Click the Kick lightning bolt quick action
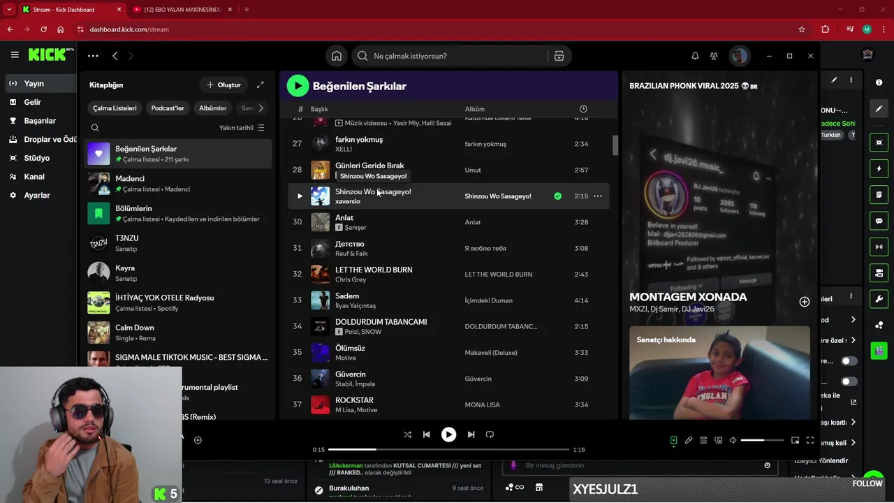The height and width of the screenshot is (503, 894). pyautogui.click(x=879, y=168)
